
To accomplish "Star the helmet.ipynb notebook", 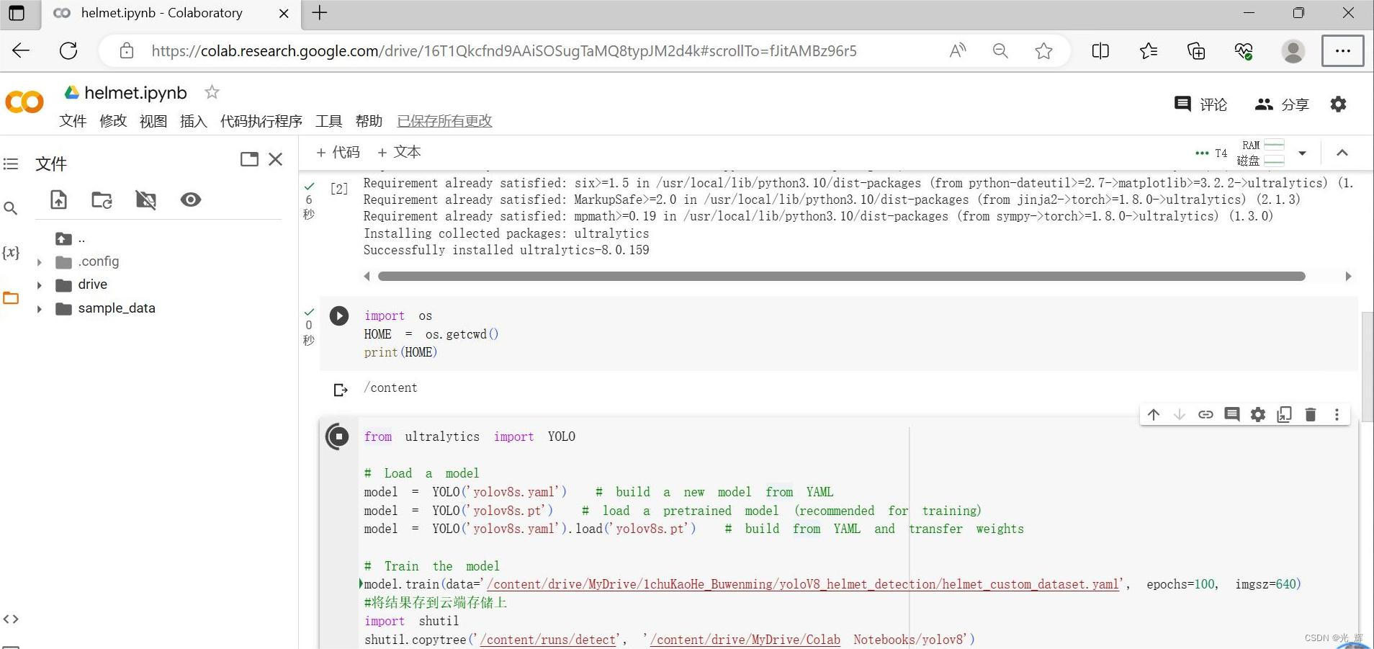I will (212, 92).
